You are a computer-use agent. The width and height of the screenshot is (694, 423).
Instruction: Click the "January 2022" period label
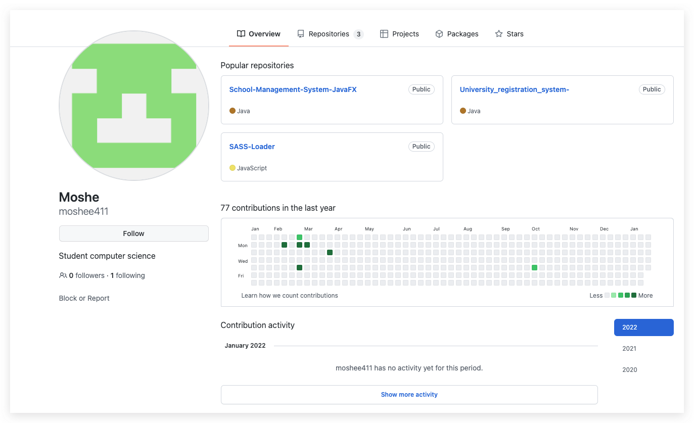[245, 346]
